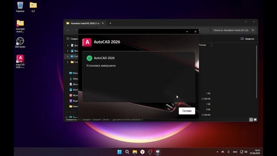Switch Explorer to large thumbnails view

pos(255,120)
